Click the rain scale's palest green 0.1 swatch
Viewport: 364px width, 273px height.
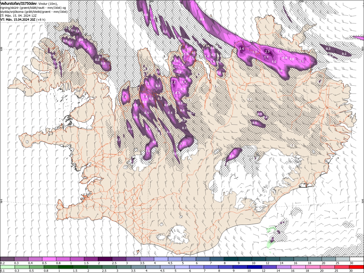7,267
